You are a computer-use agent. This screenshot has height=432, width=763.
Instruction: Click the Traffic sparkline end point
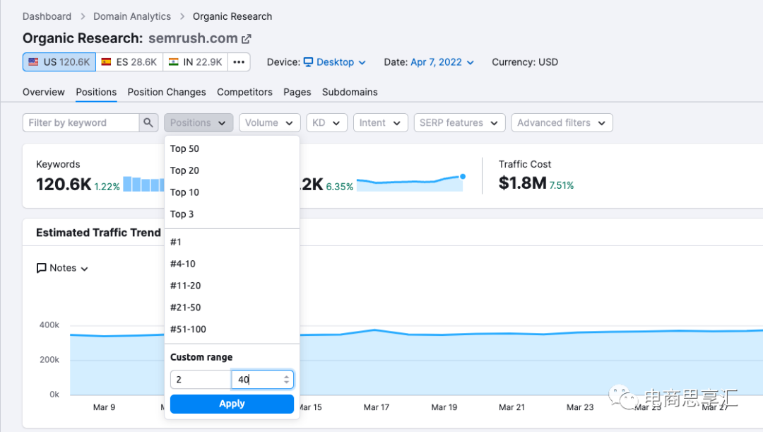coord(463,176)
